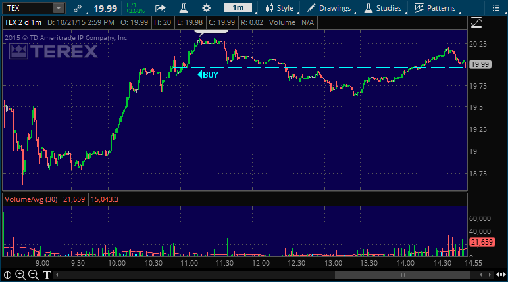Click the BUY order marker on chart

tap(208, 74)
